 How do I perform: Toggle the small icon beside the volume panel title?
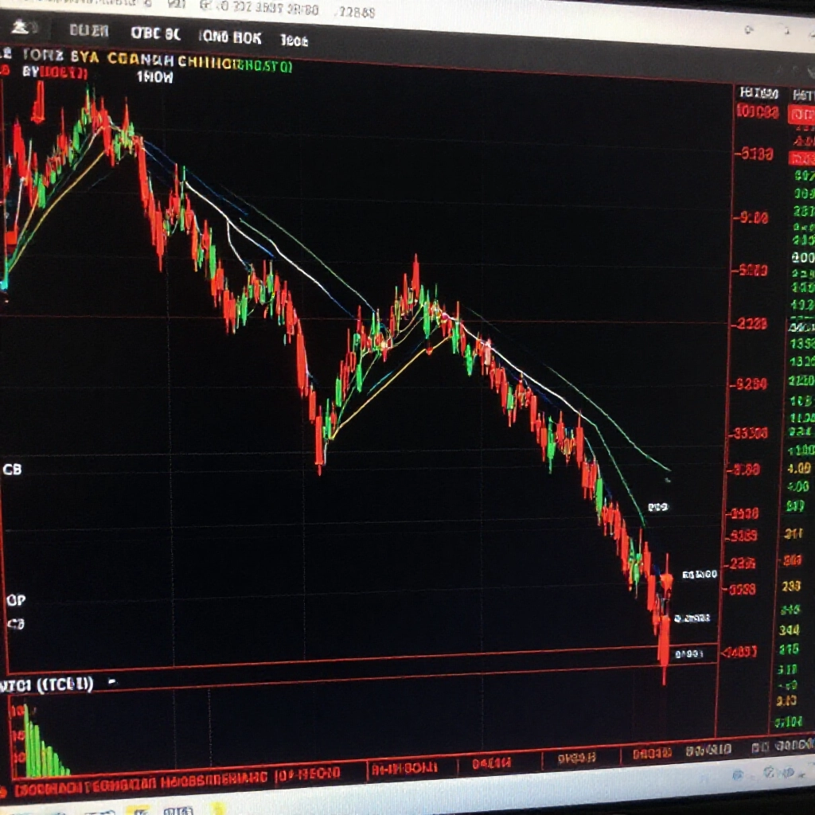coord(111,682)
